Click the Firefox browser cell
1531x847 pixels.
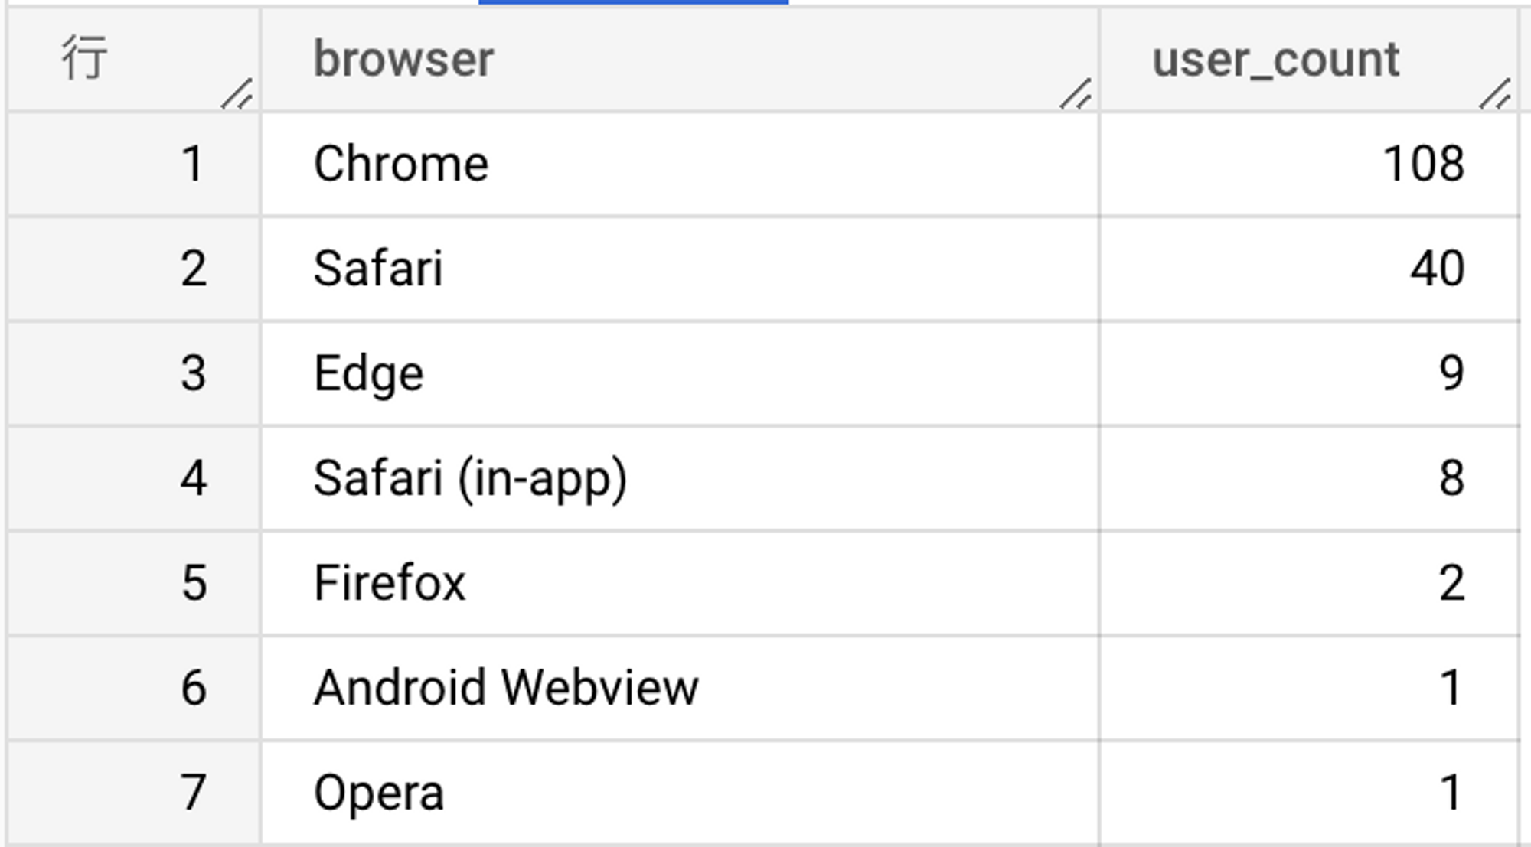tap(680, 583)
